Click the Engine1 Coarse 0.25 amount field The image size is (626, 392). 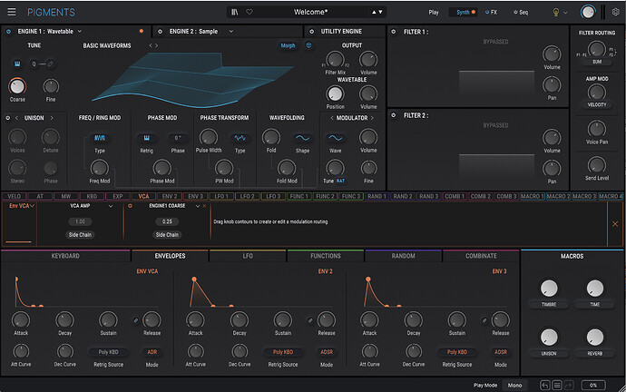point(167,221)
